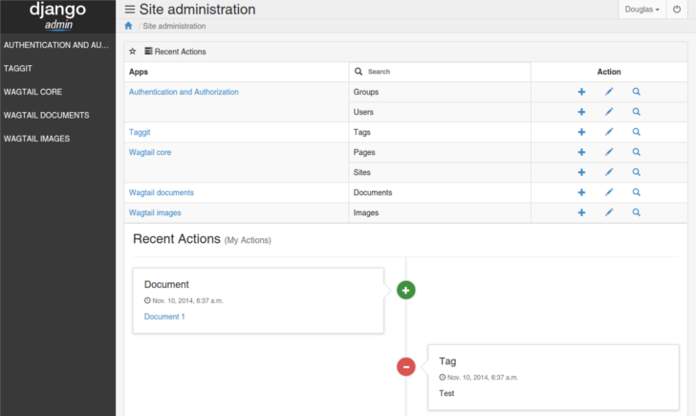The height and width of the screenshot is (416, 696).
Task: Select the Recent Actions tab header
Action: (x=175, y=52)
